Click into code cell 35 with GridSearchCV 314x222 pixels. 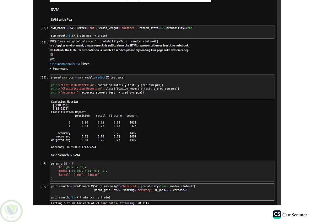coord(162,192)
